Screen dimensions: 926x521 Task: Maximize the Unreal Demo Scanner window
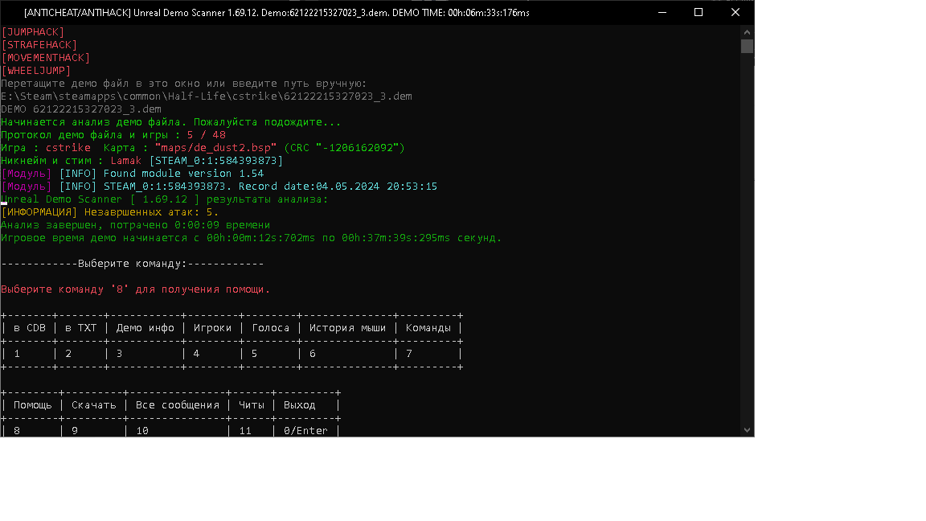(699, 12)
